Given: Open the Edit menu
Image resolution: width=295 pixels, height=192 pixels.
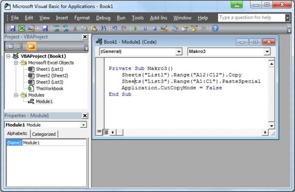Looking at the screenshot, I should [x=29, y=18].
